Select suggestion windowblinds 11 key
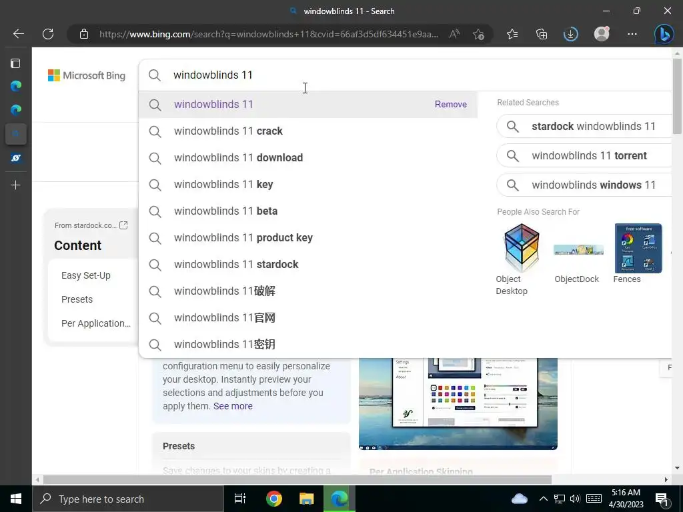The width and height of the screenshot is (683, 512). pyautogui.click(x=308, y=184)
